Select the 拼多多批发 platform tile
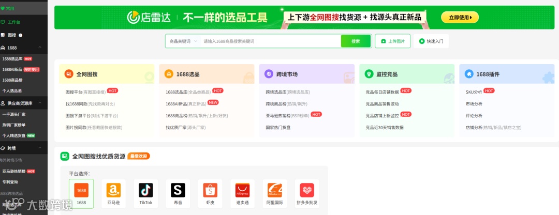 point(306,194)
